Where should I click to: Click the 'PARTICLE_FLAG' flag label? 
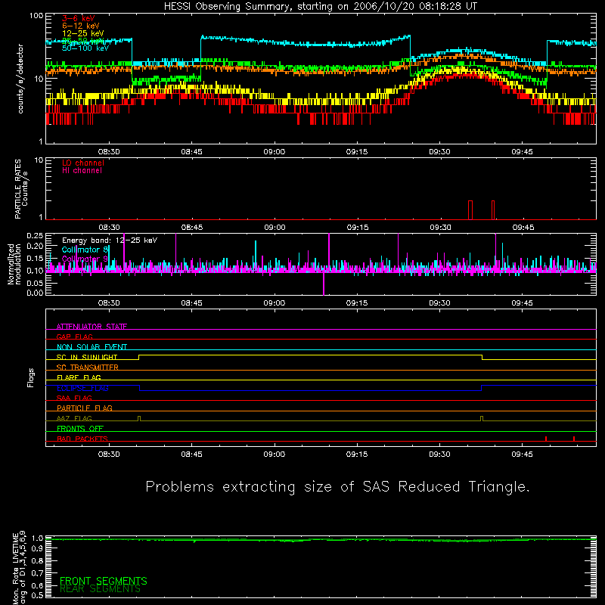pyautogui.click(x=85, y=408)
